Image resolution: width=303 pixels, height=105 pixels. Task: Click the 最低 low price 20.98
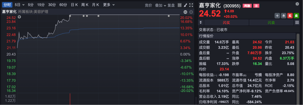[x=257, y=47]
